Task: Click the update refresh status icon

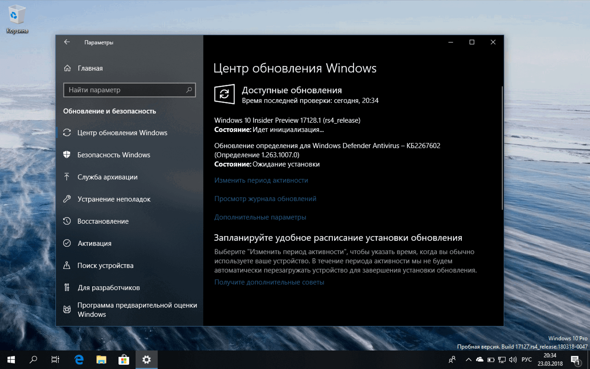Action: point(224,94)
